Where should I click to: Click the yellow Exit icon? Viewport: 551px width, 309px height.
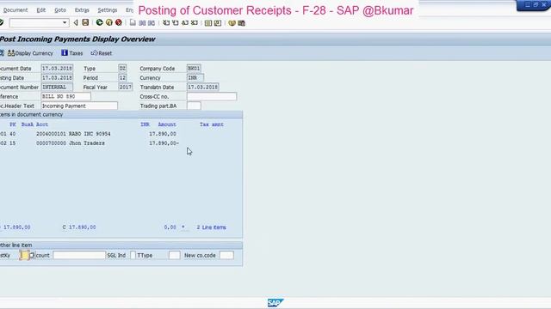[x=109, y=23]
